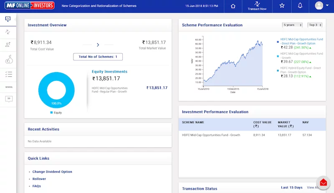
Task: Open the Rollover quick link
Action: pyautogui.click(x=39, y=179)
